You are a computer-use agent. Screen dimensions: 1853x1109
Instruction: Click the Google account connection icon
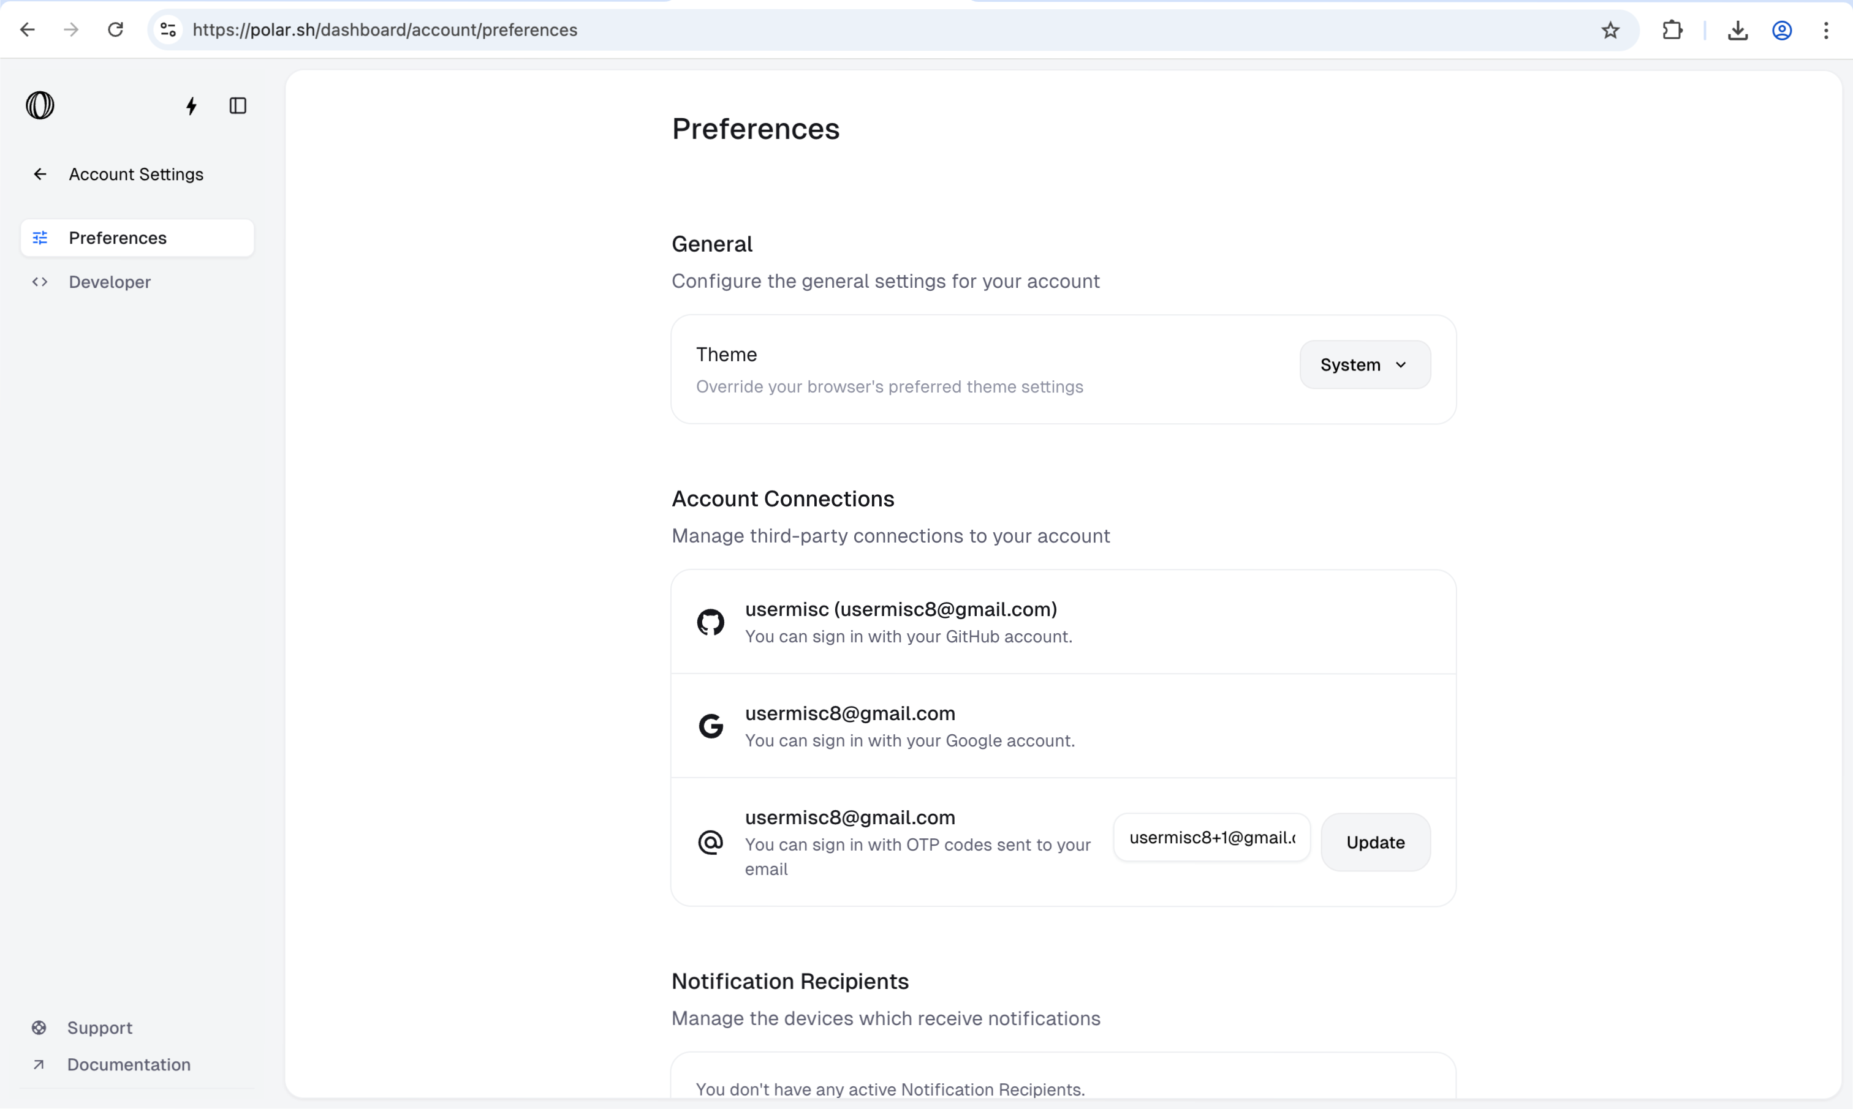pos(710,726)
